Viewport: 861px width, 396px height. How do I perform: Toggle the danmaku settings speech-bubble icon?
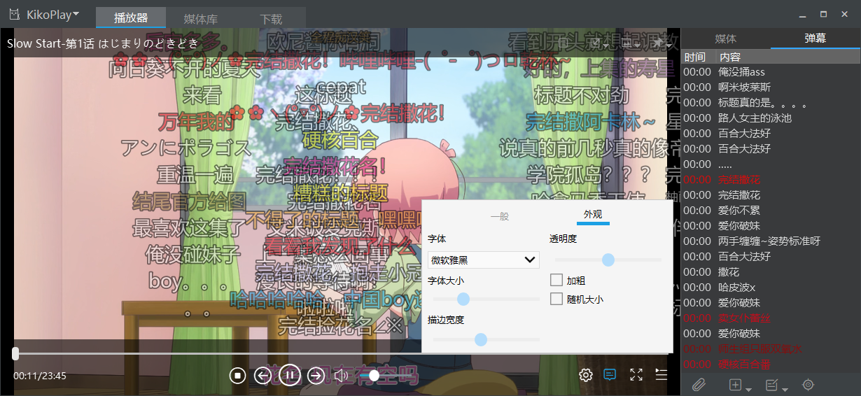(x=610, y=375)
